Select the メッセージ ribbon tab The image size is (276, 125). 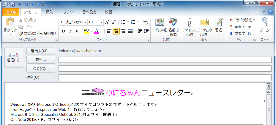[x=31, y=12]
